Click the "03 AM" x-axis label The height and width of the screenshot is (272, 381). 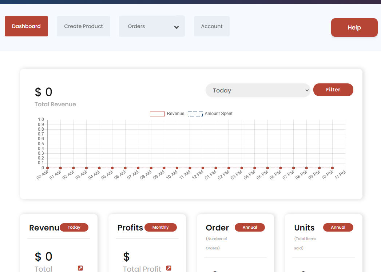pos(81,175)
